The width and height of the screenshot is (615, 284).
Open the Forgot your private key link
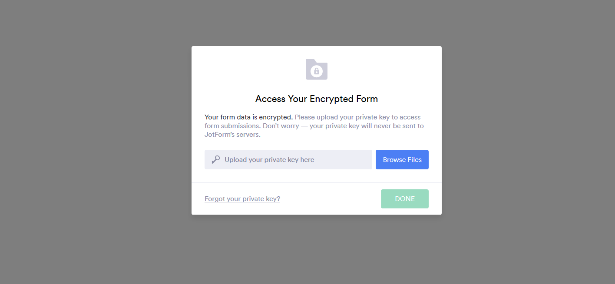[242, 198]
